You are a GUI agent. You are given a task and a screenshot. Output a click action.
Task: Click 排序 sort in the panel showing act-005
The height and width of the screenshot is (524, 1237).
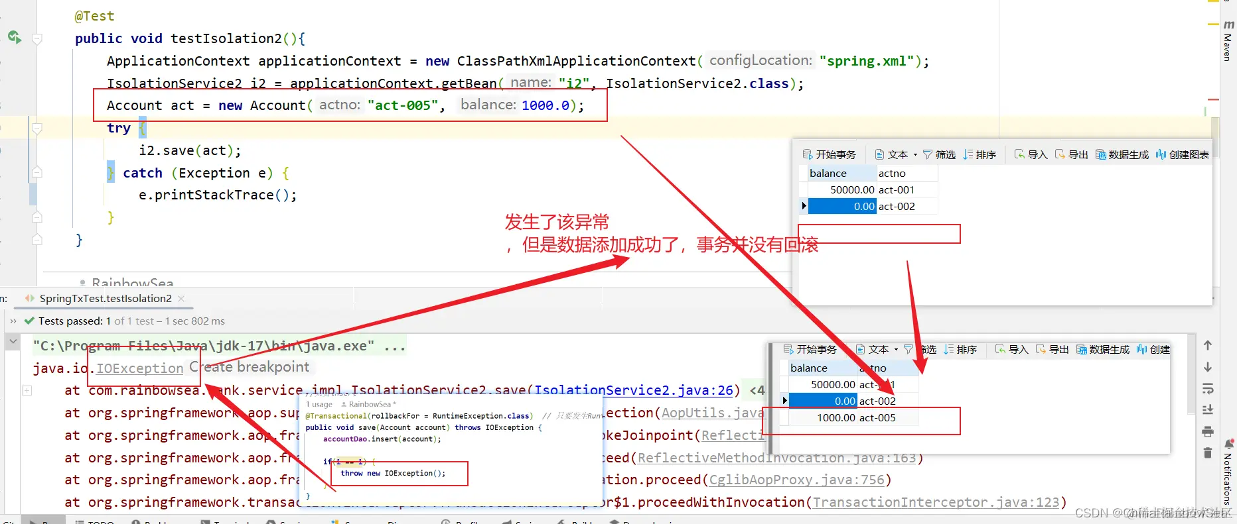click(960, 349)
